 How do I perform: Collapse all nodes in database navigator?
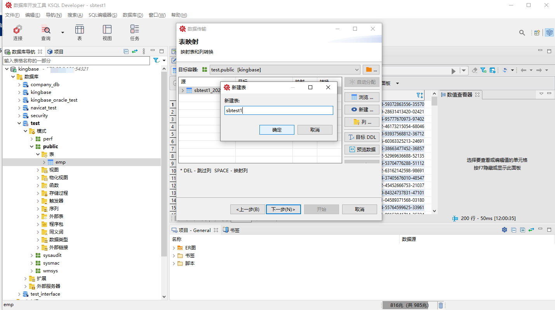point(126,51)
